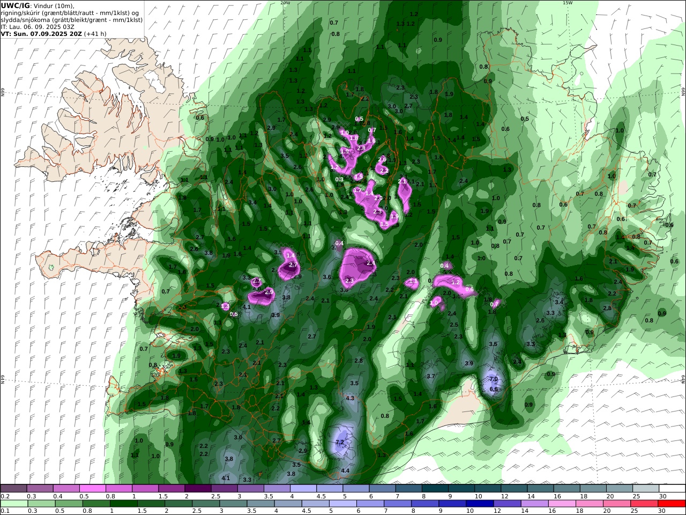Image resolution: width=686 pixels, height=515 pixels.
Task: Click the '4.4' value near the bottom coast
Action: [345, 471]
